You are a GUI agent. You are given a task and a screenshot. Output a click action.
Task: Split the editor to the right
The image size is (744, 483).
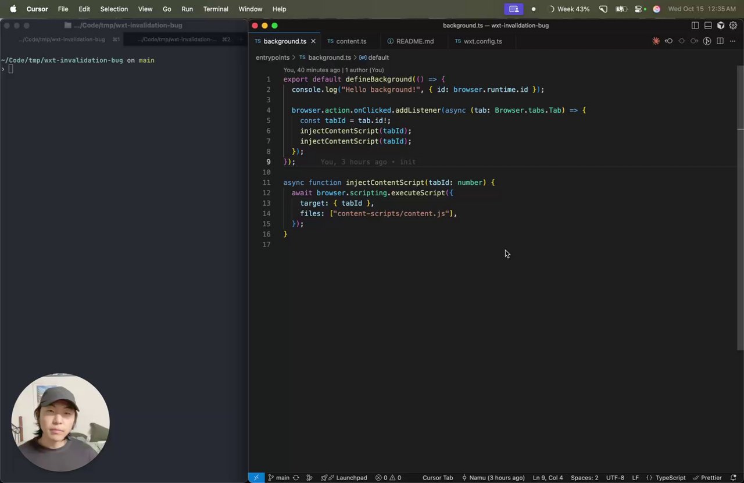click(720, 41)
